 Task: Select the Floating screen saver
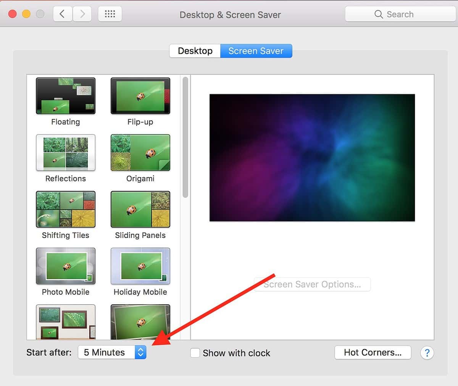point(65,96)
